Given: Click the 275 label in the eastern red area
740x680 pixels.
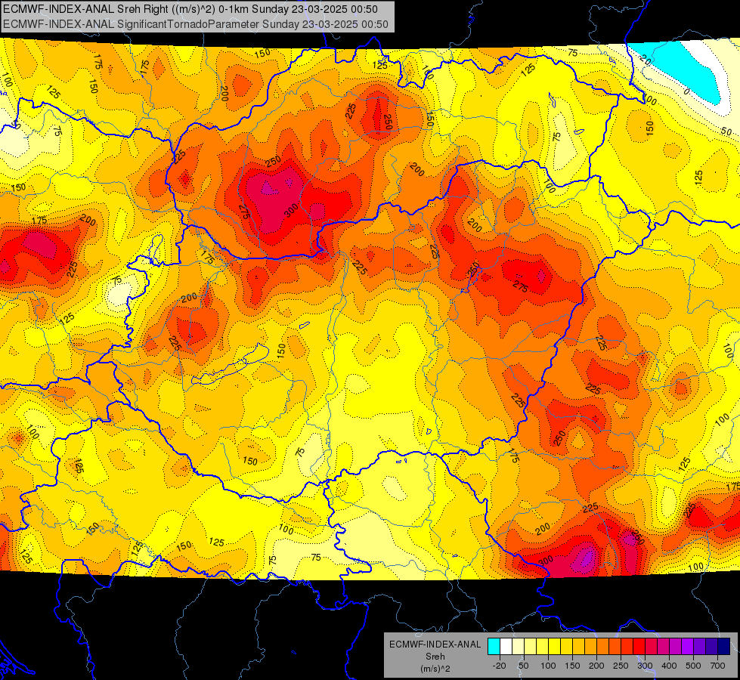Looking at the screenshot, I should pos(520,286).
